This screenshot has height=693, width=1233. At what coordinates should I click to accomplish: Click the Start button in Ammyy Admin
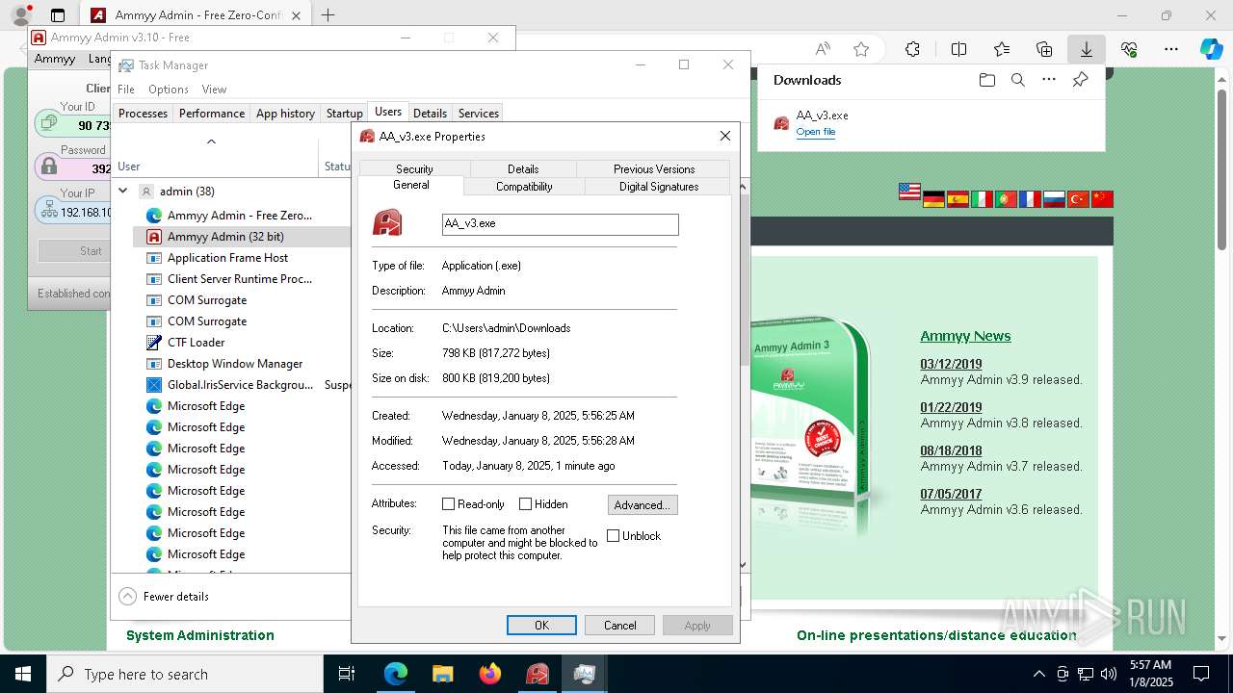tap(75, 250)
